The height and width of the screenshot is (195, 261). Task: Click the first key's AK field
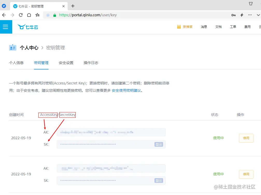click(x=111, y=132)
